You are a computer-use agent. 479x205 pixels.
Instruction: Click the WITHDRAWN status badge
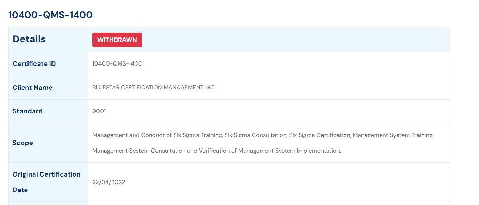[117, 40]
